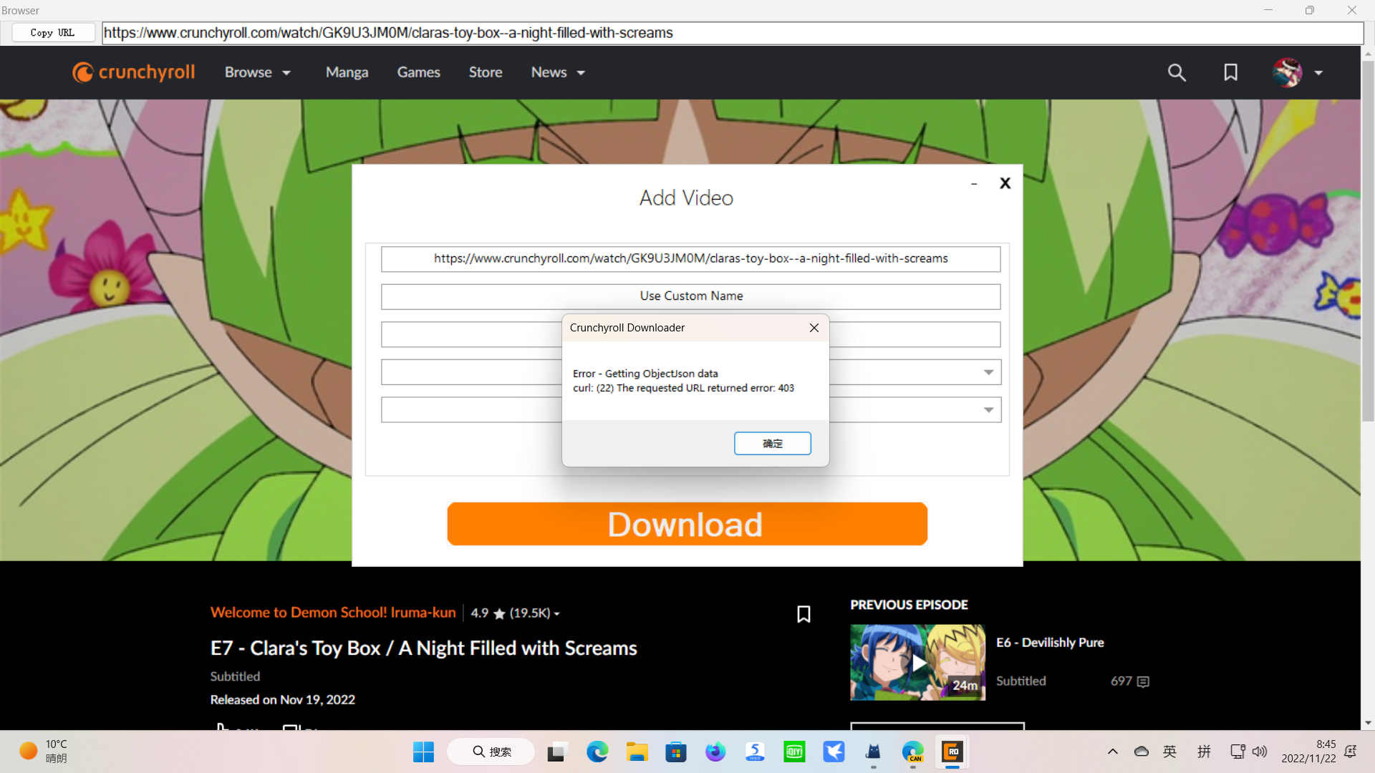The height and width of the screenshot is (773, 1375).
Task: Open the second combo box arrow in Add Video
Action: pyautogui.click(x=988, y=410)
